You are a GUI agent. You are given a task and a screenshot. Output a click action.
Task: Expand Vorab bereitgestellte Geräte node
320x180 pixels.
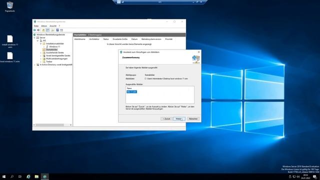click(41, 55)
